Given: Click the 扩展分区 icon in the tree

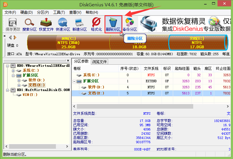Looking at the screenshot, I should [19, 76].
